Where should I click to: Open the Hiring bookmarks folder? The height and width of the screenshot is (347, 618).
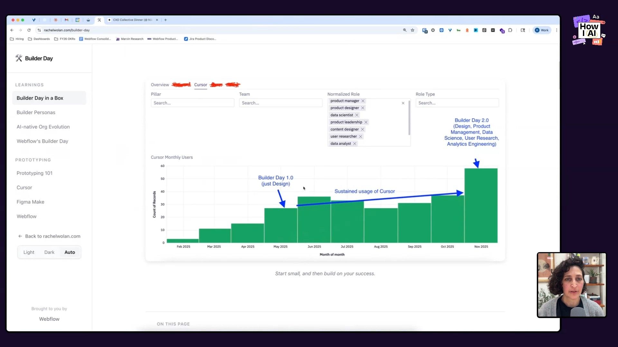click(17, 39)
